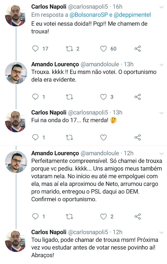The height and width of the screenshot is (264, 167).
Task: Expand menu arrow on Amando's 13h tweet
Action: tap(161, 65)
